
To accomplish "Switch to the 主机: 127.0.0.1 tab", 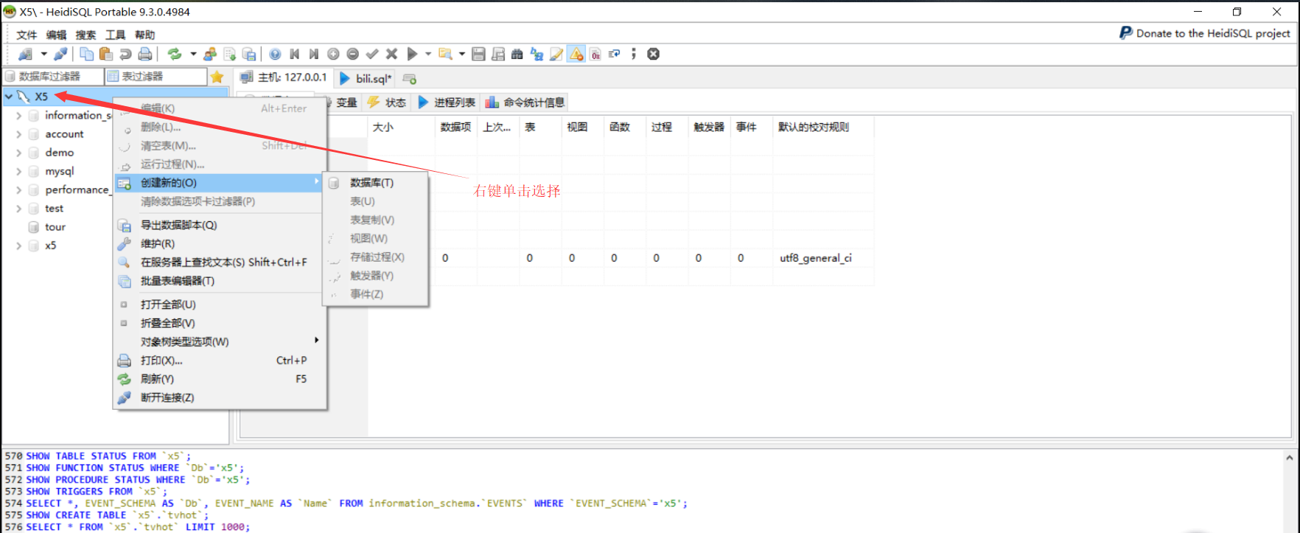I will (284, 77).
